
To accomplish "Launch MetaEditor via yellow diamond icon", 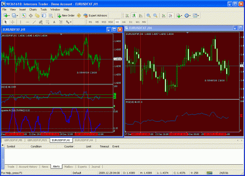I will pos(79,16).
